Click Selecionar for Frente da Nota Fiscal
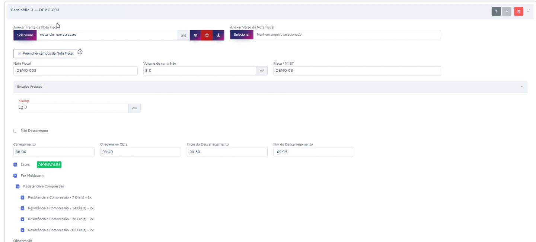Image resolution: width=536 pixels, height=242 pixels. 25,35
